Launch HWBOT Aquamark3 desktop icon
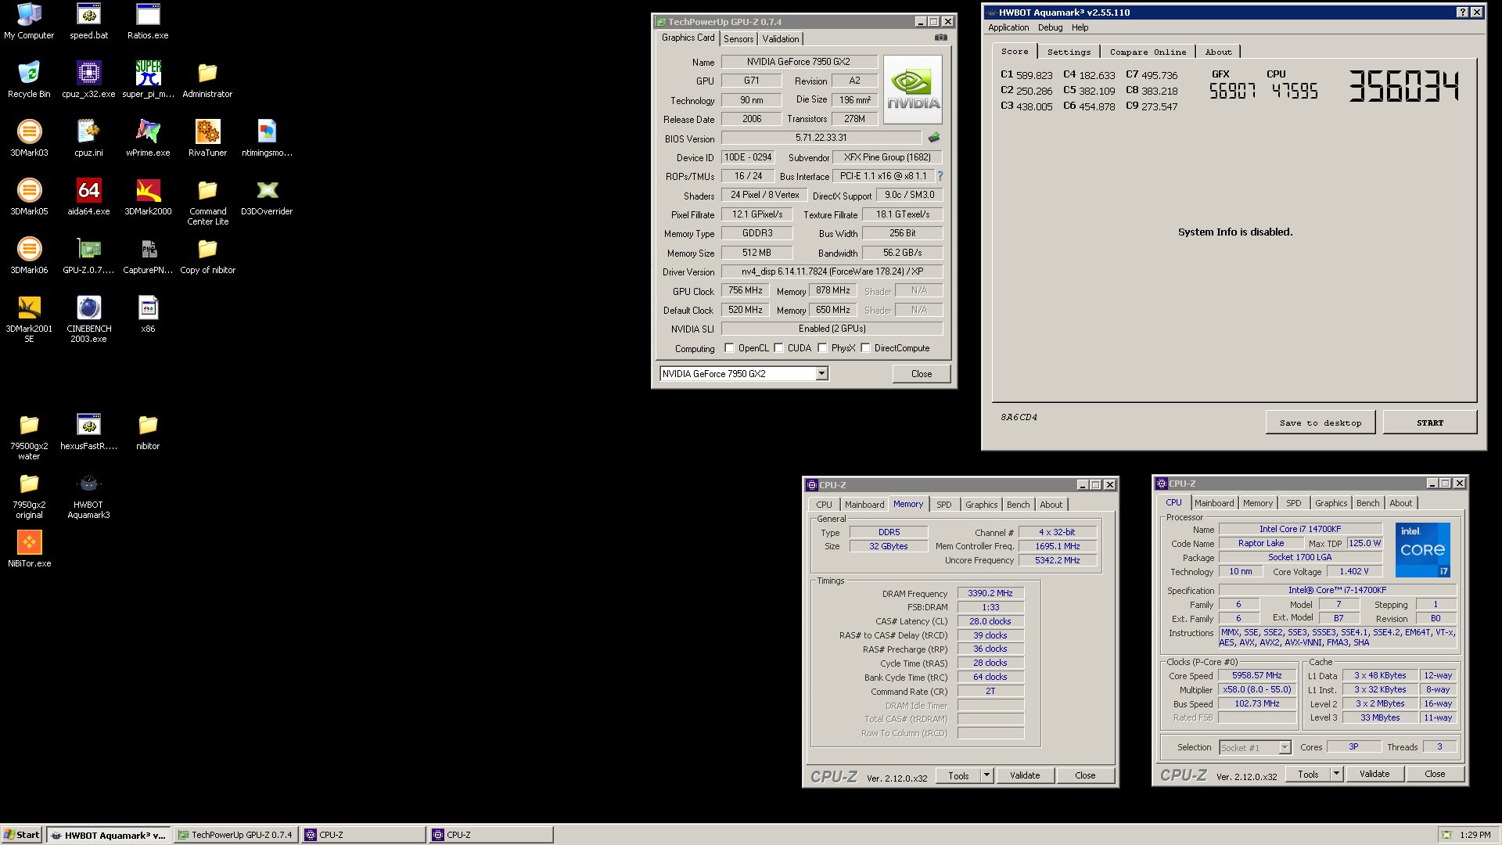Image resolution: width=1502 pixels, height=845 pixels. point(88,495)
